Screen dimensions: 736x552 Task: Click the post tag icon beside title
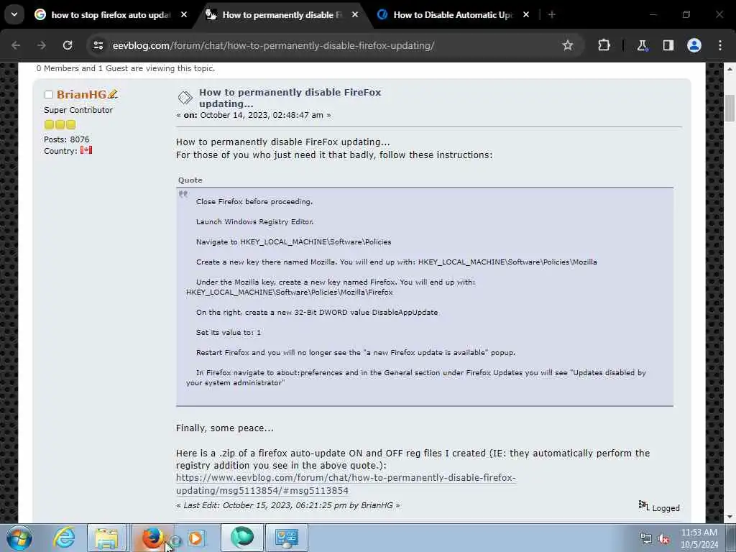[x=185, y=98]
